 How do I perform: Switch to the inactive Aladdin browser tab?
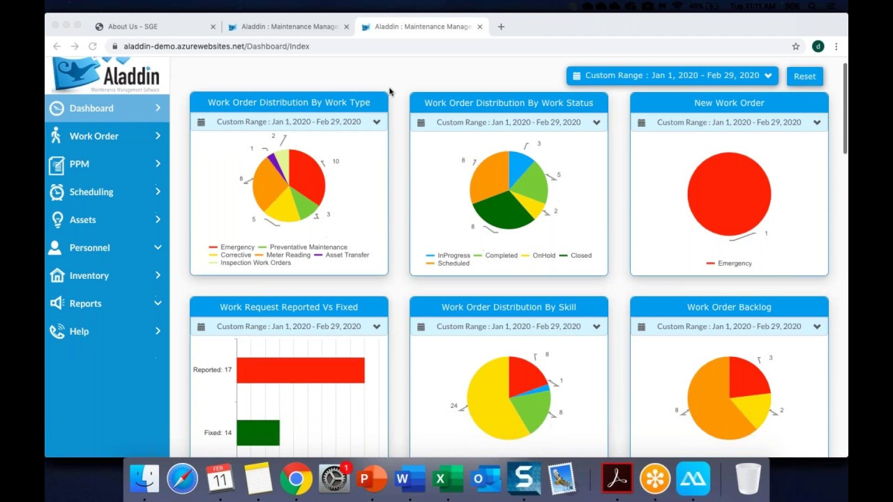coord(289,26)
